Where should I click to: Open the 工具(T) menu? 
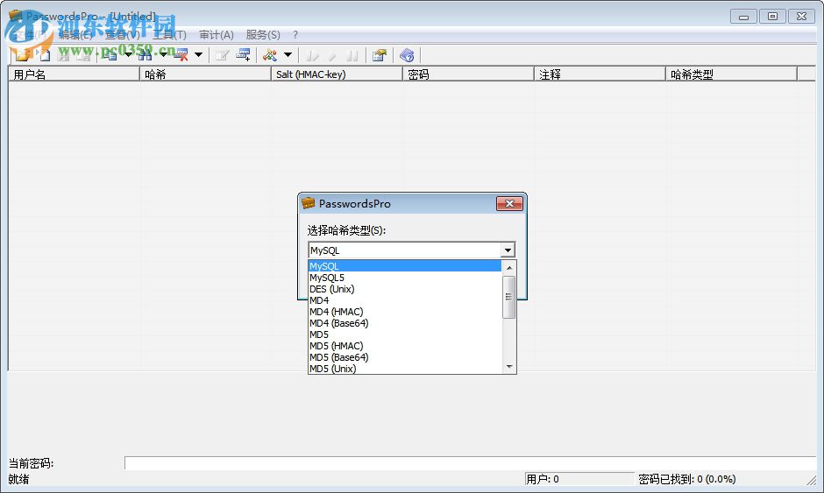click(169, 35)
